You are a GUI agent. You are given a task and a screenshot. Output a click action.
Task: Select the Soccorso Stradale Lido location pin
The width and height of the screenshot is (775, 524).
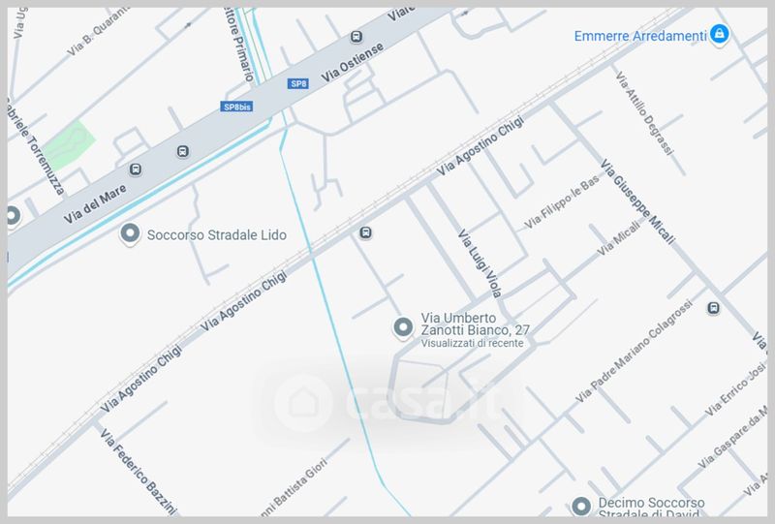130,233
